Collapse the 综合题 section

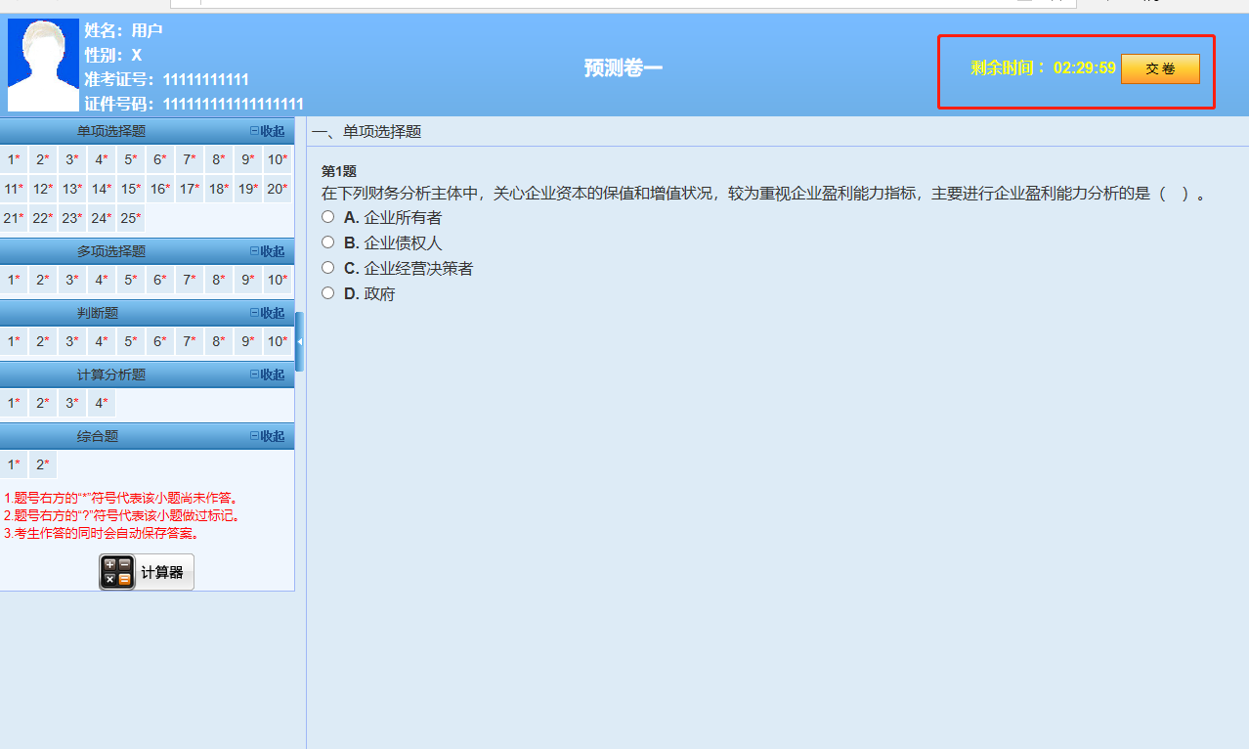267,436
